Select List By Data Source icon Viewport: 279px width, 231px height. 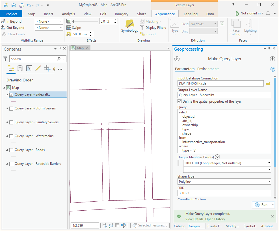(20, 68)
